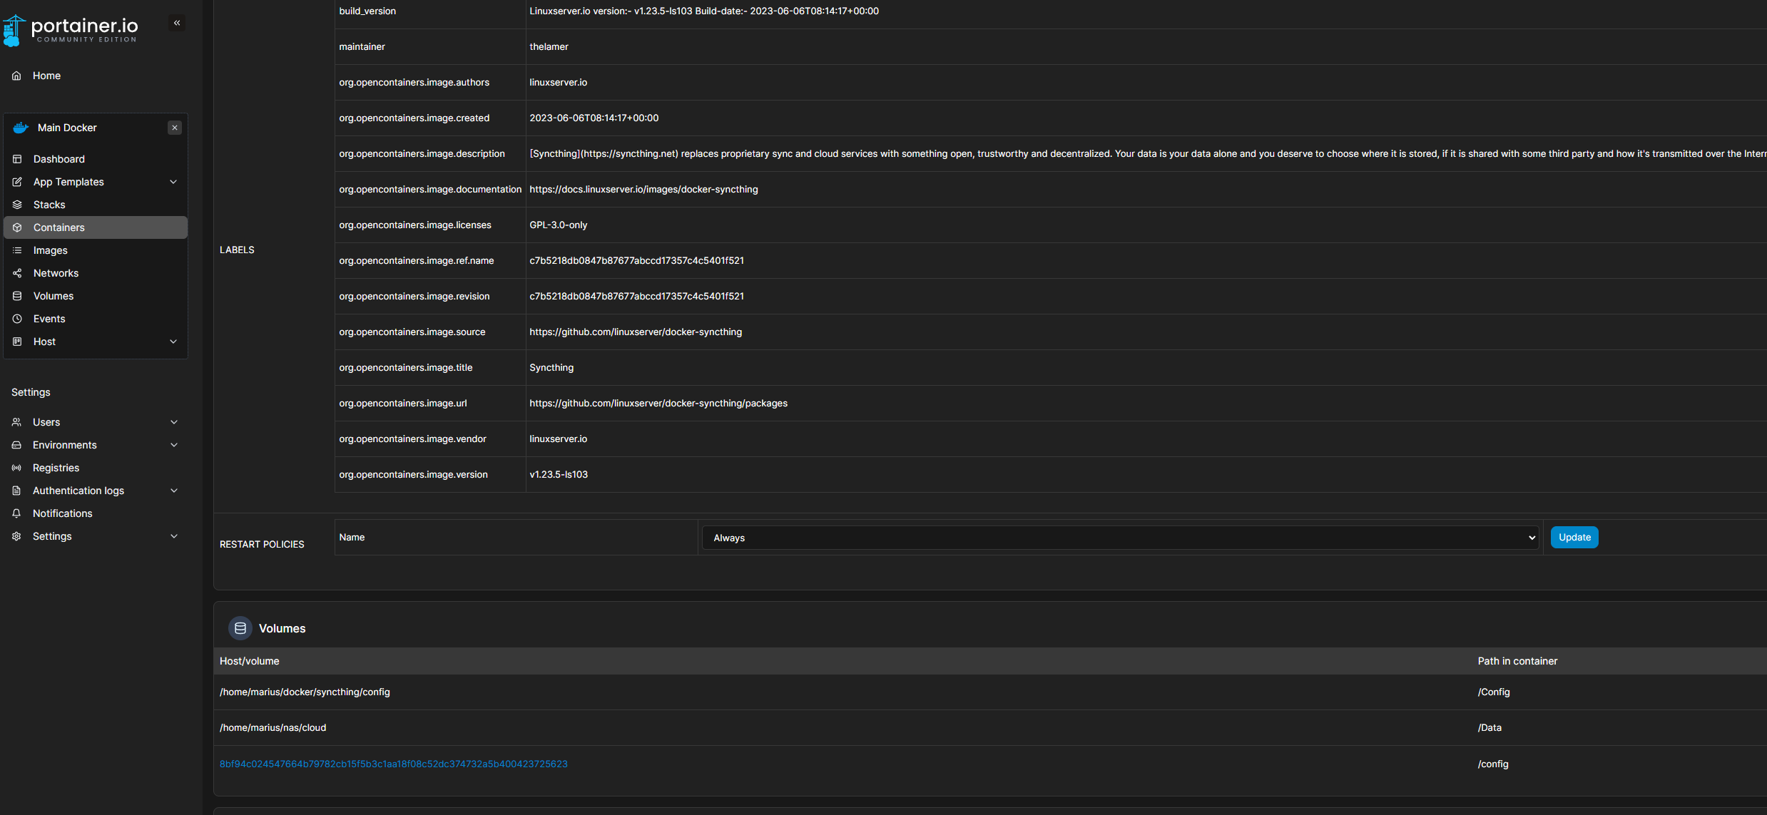Open the blue anonymous volume hash link

pos(394,764)
